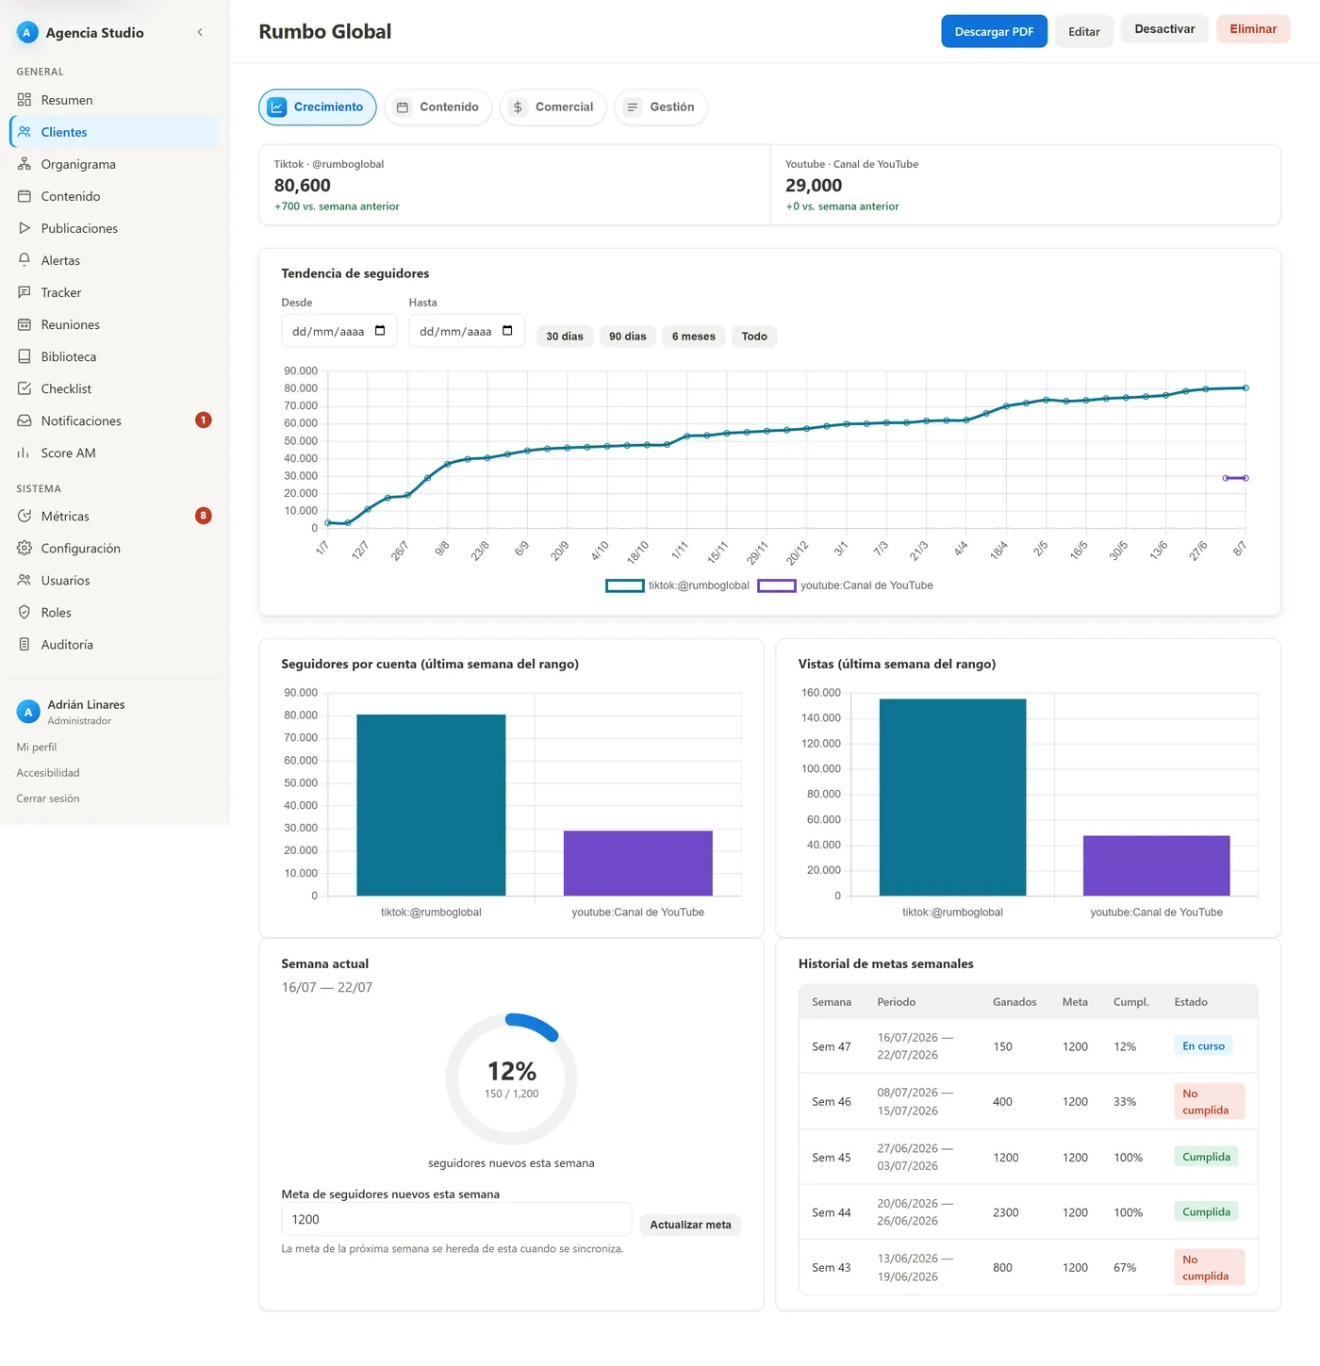The height and width of the screenshot is (1366, 1320).
Task: Collapse the sidebar with the chevron arrow
Action: 200,32
